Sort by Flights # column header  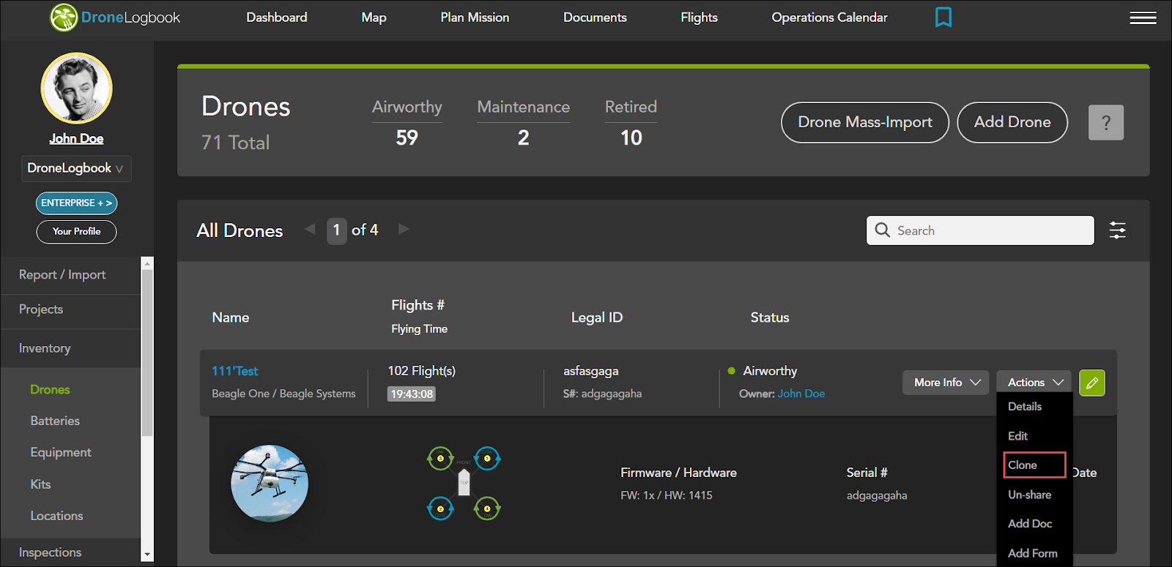418,305
